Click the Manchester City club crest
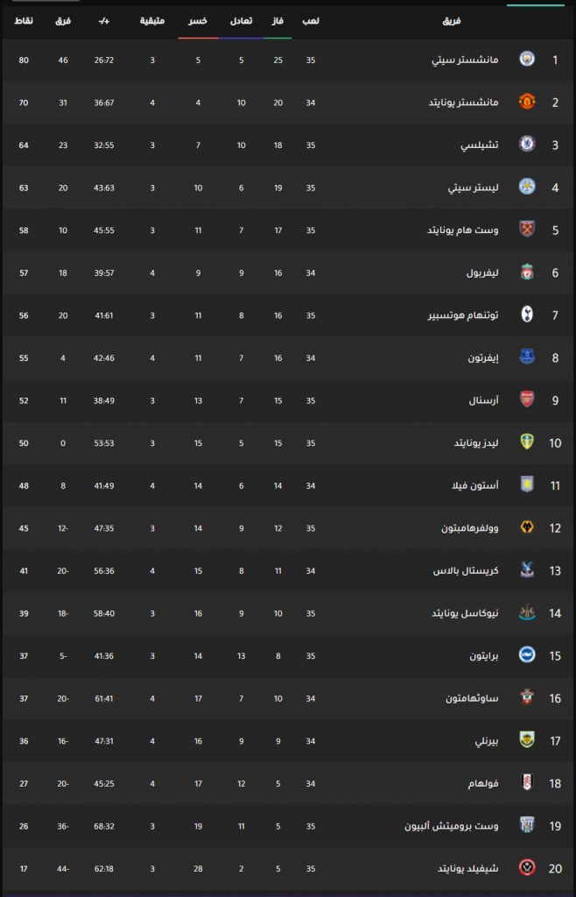 [x=527, y=59]
